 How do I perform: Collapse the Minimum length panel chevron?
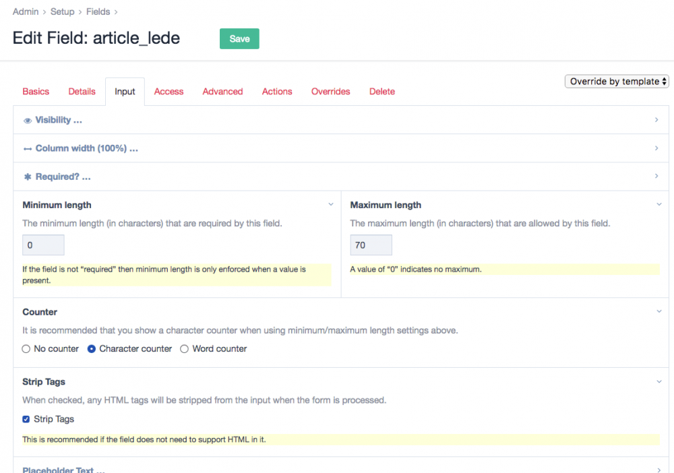330,204
